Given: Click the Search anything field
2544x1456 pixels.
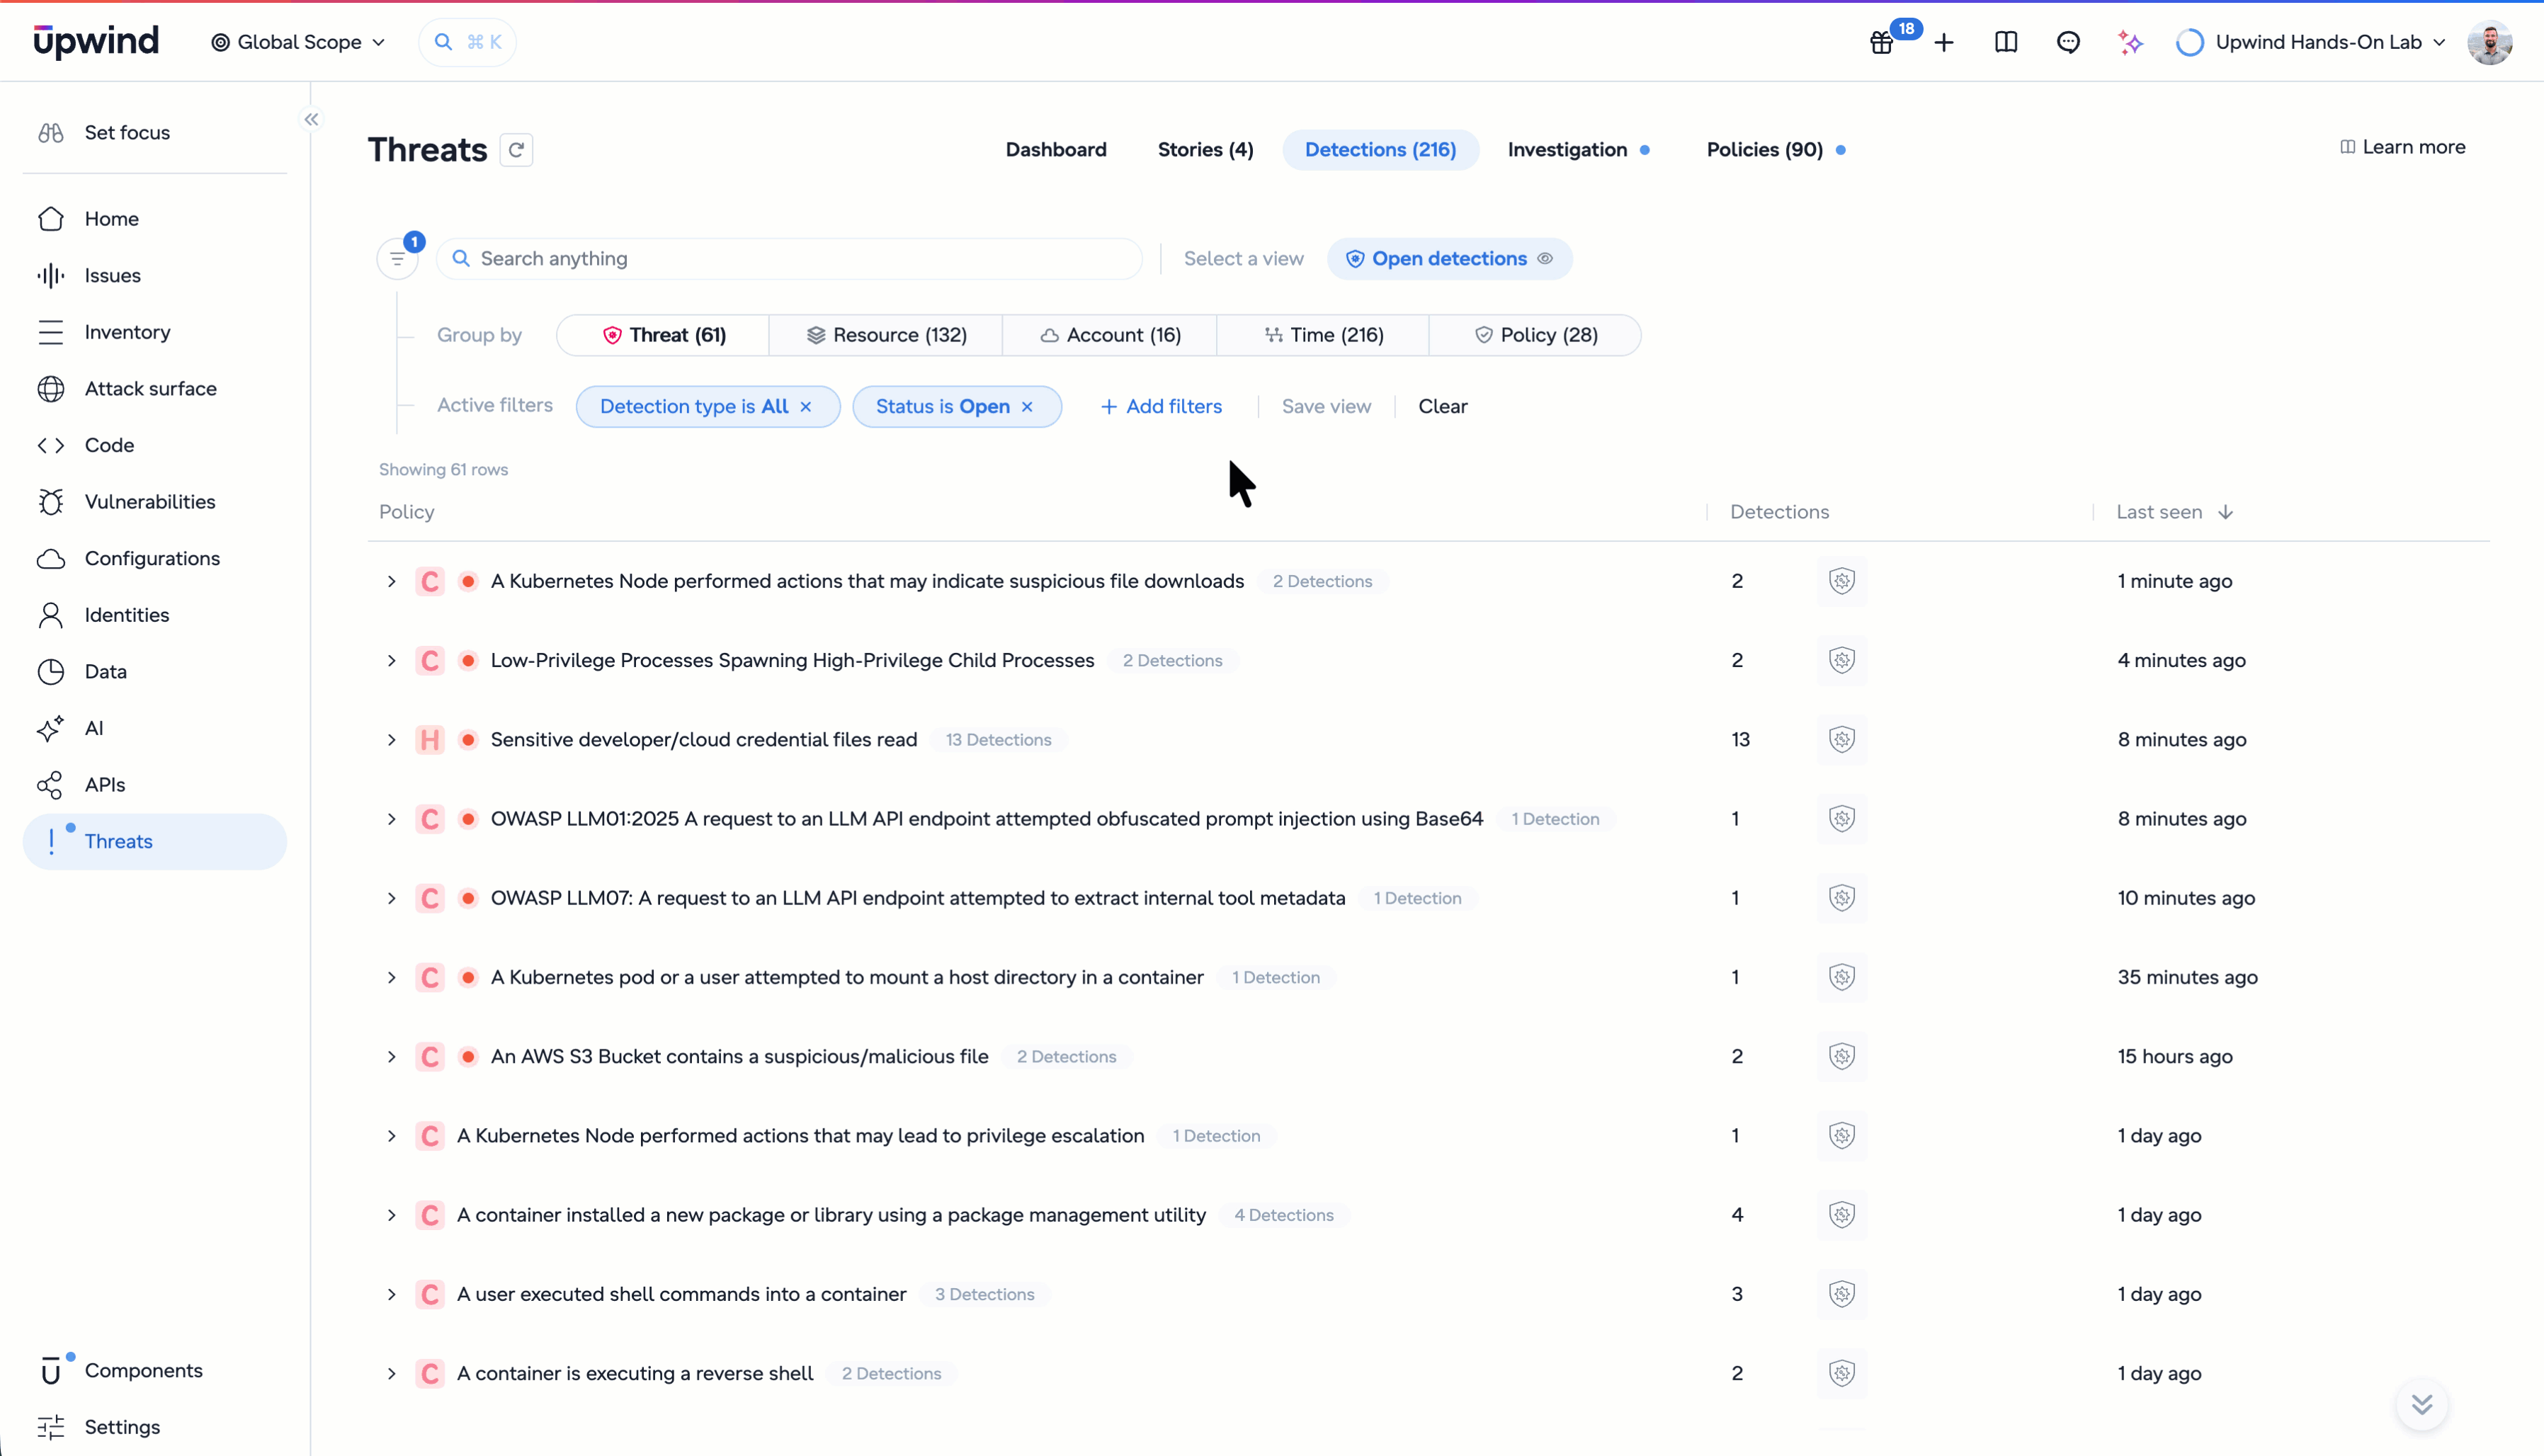Looking at the screenshot, I should [x=790, y=259].
